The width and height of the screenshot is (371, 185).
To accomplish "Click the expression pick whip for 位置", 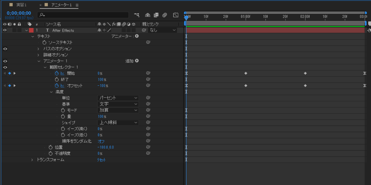I will 148,147.
